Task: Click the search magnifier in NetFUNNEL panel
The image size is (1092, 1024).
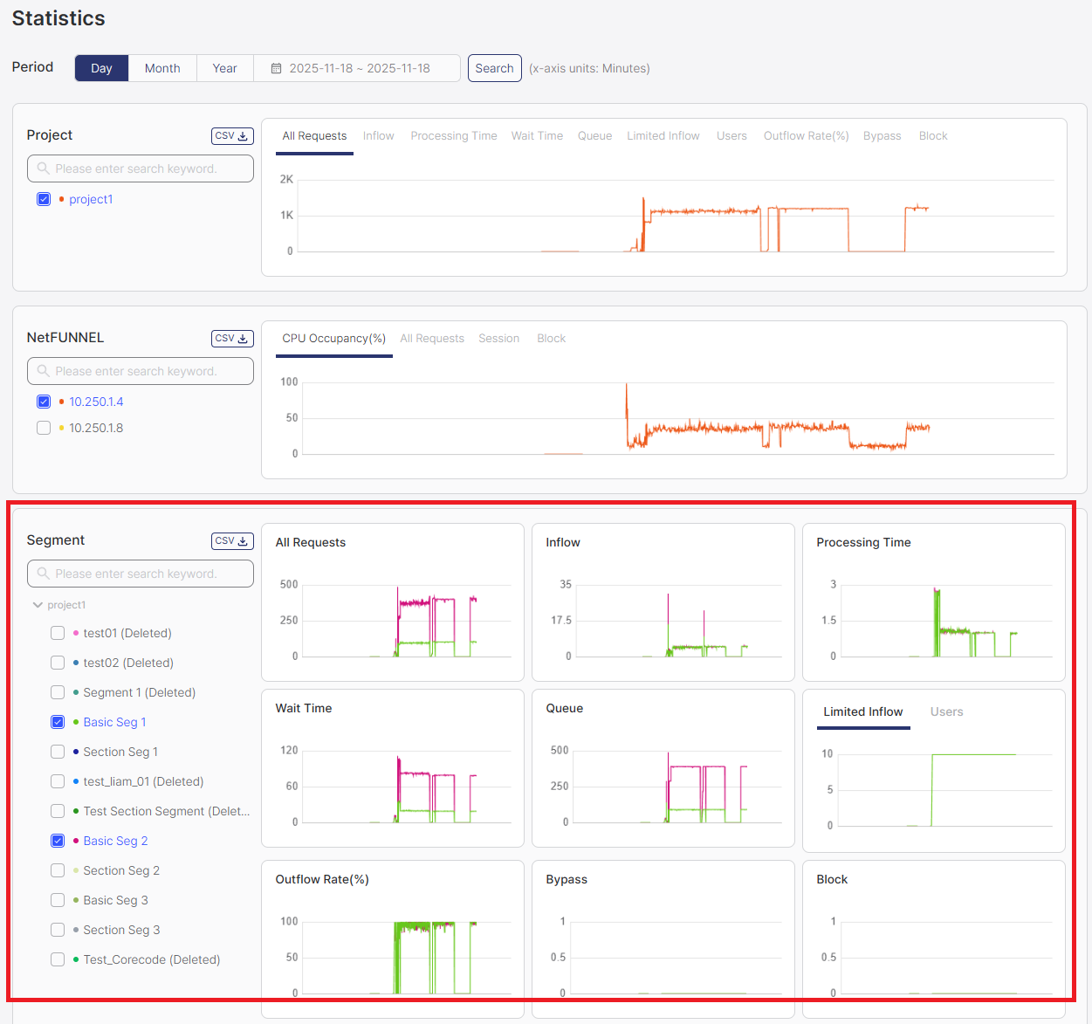Action: pyautogui.click(x=43, y=370)
